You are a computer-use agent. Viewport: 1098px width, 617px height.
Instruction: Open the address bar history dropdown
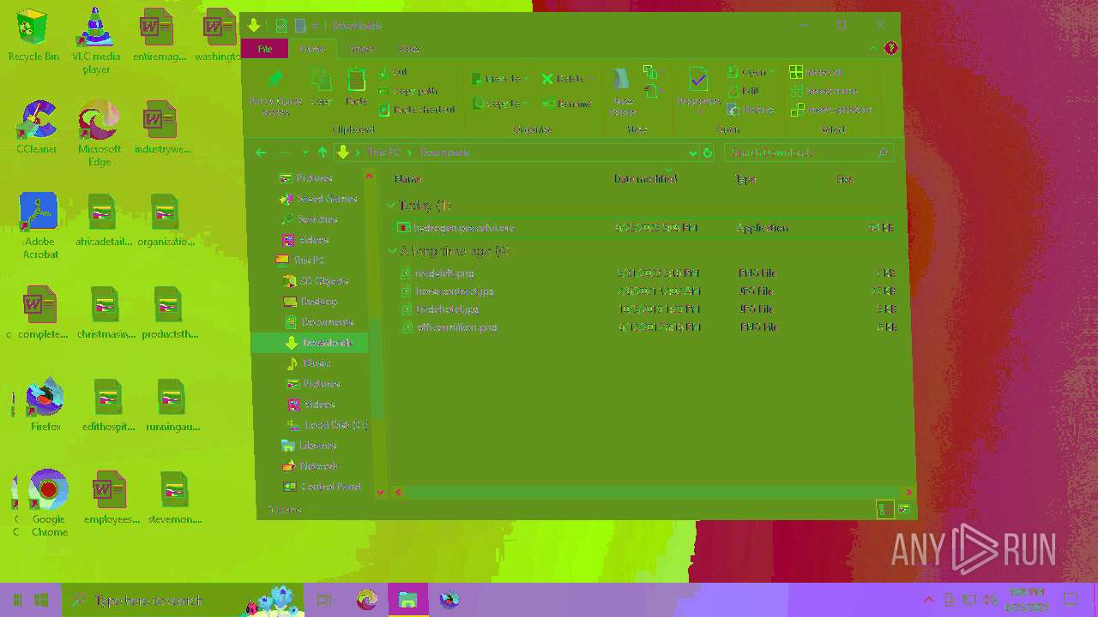pos(692,153)
